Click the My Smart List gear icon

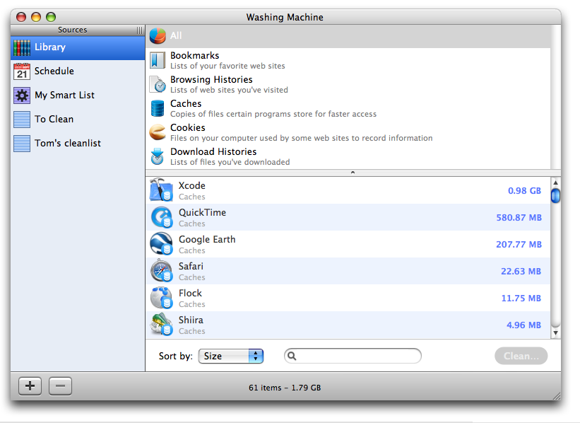coord(22,95)
